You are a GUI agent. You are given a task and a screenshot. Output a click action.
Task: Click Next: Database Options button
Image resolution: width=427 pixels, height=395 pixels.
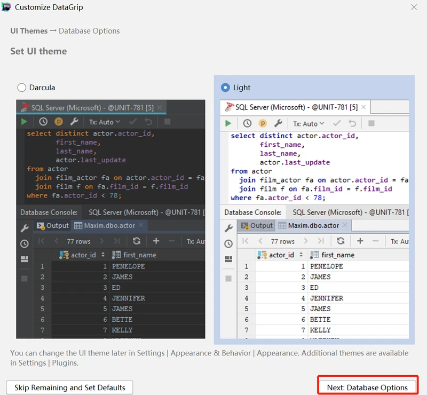coord(367,388)
